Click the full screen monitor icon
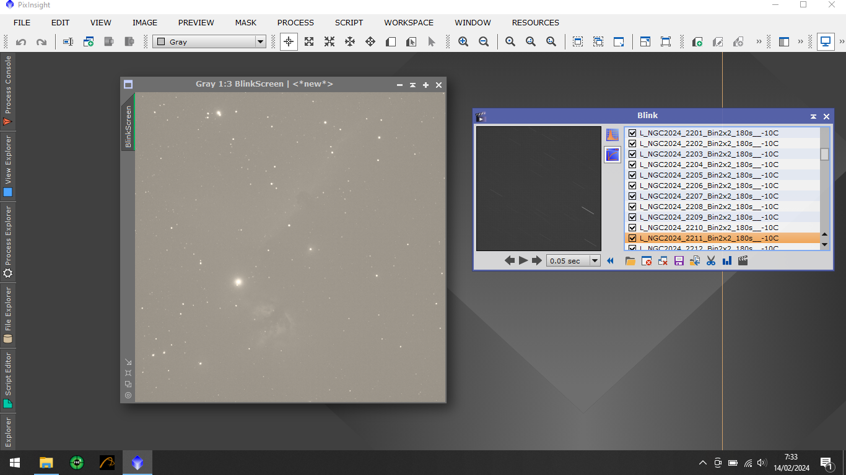Viewport: 846px width, 475px height. tap(826, 42)
